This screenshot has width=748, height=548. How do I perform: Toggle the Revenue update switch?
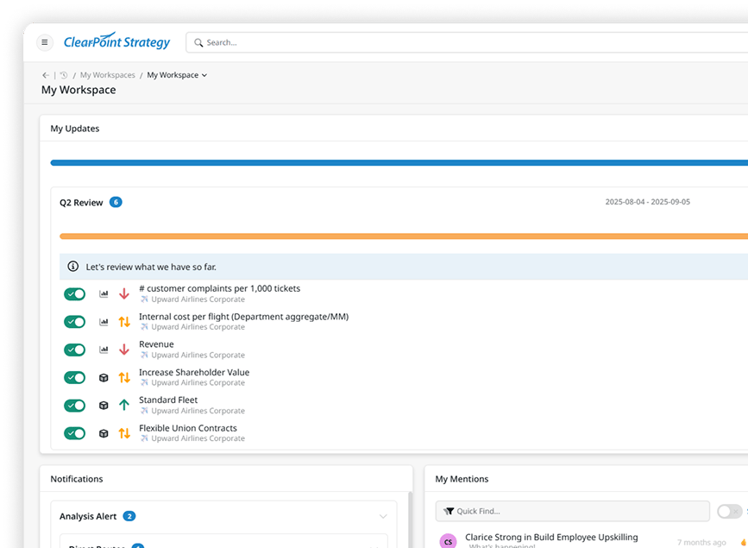(x=74, y=350)
